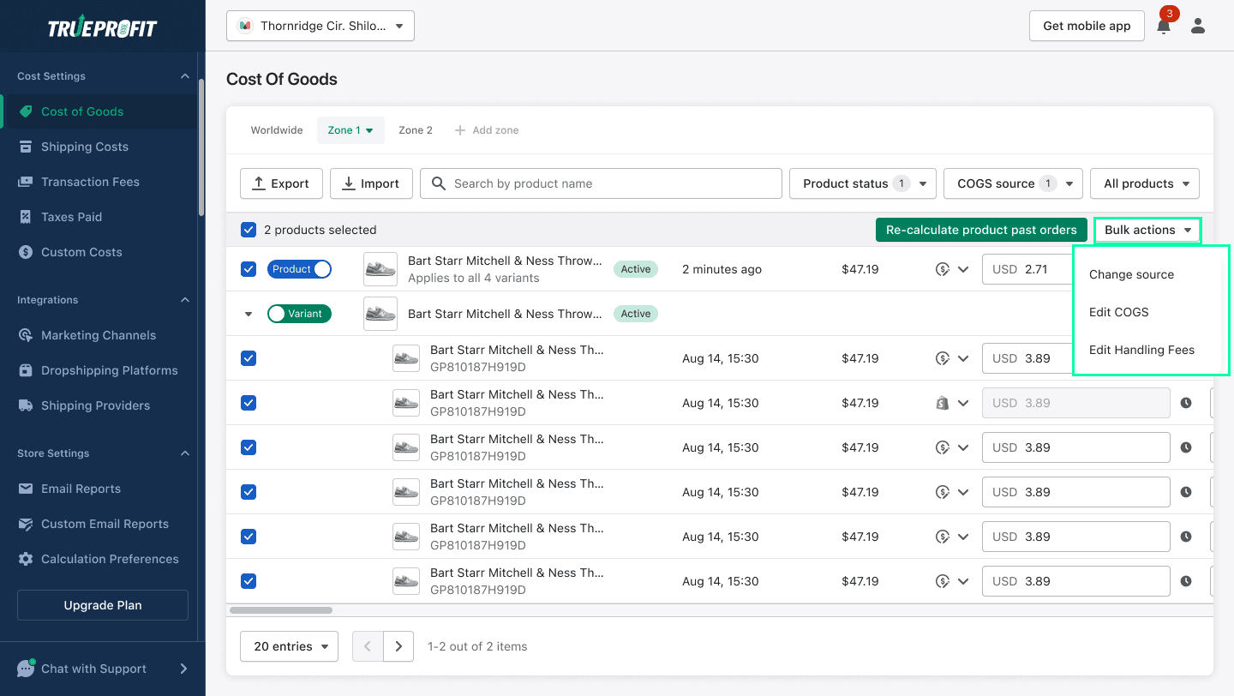The height and width of the screenshot is (696, 1234).
Task: Open the Product status filter
Action: tap(863, 183)
